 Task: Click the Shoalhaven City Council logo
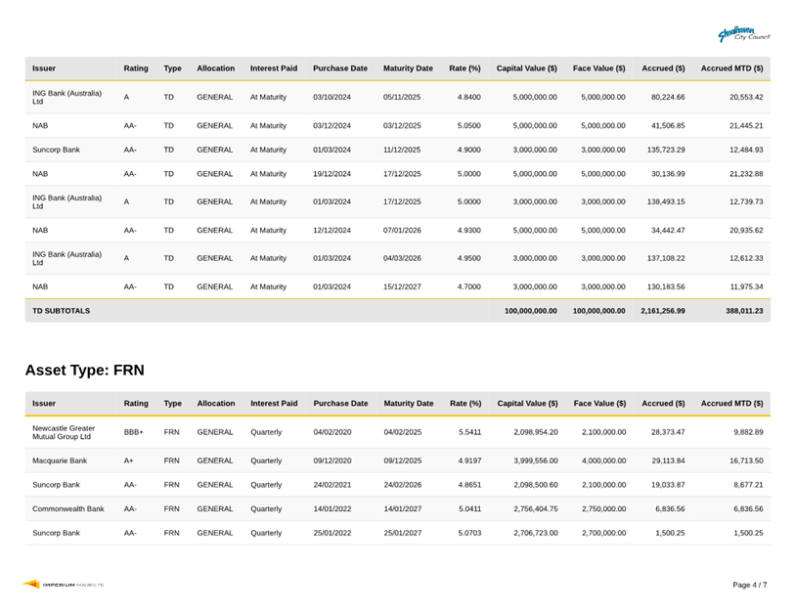[743, 35]
